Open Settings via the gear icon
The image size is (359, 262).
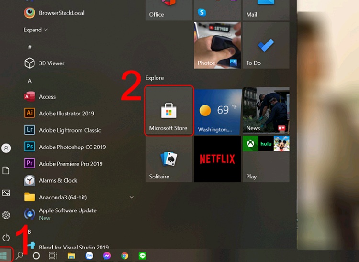click(6, 215)
